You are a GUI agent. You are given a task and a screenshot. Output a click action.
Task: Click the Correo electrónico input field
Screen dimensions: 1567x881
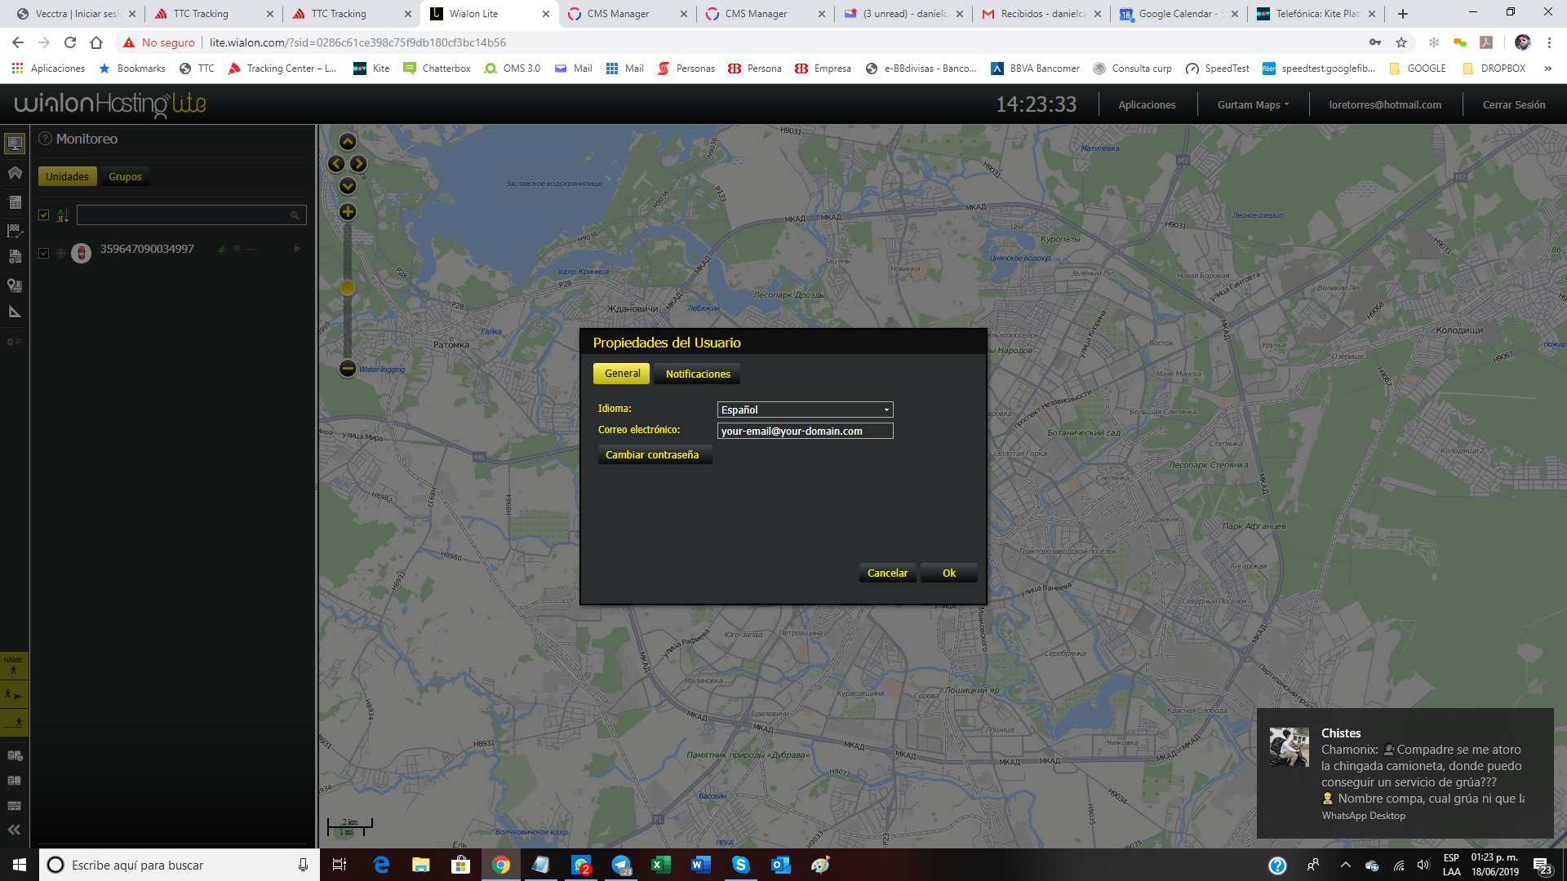[805, 431]
